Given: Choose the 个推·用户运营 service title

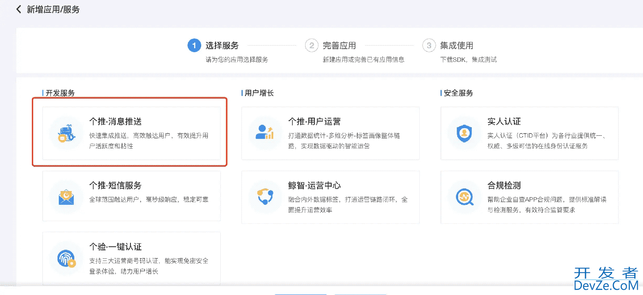Looking at the screenshot, I should pyautogui.click(x=314, y=121).
